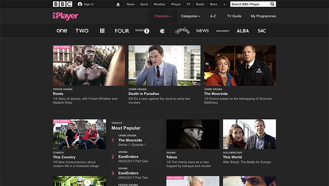Go to BBC News in top bar
Screen dimensions: 329x186
pyautogui.click(x=131, y=4)
